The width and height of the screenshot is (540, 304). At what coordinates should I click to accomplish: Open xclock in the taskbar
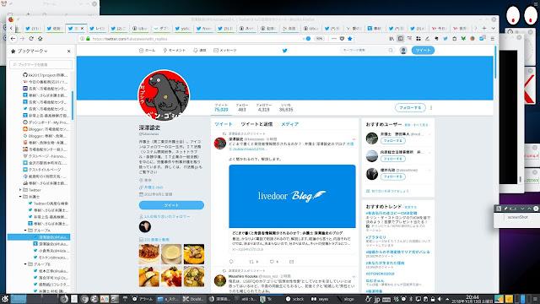[x=294, y=299]
